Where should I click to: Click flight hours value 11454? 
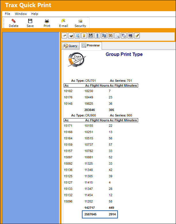[x=89, y=195]
